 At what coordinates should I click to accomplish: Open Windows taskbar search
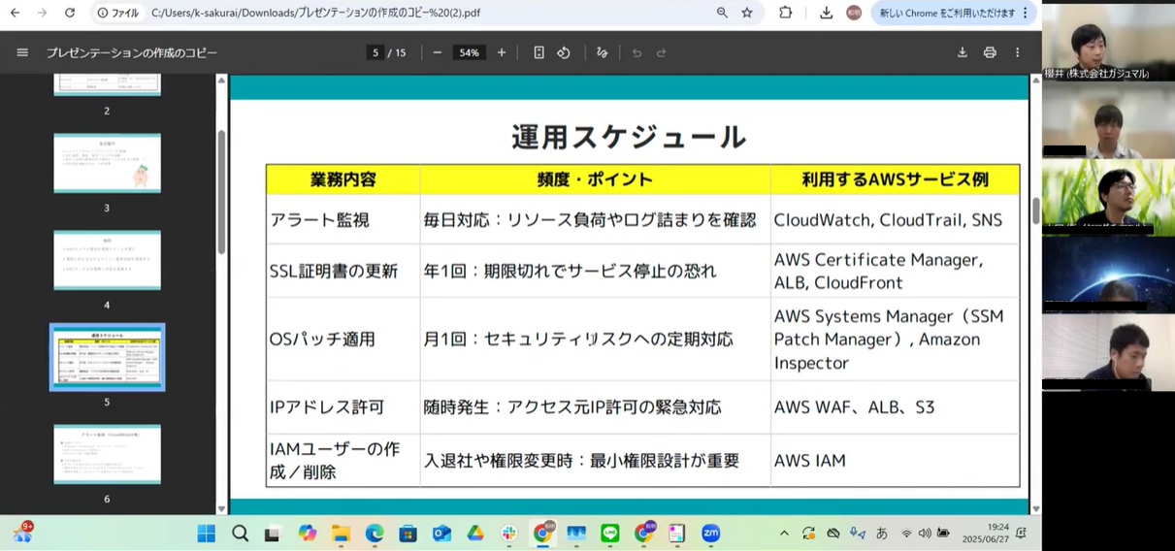click(x=240, y=533)
